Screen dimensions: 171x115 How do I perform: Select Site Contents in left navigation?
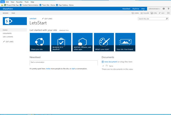pyautogui.click(x=8, y=37)
